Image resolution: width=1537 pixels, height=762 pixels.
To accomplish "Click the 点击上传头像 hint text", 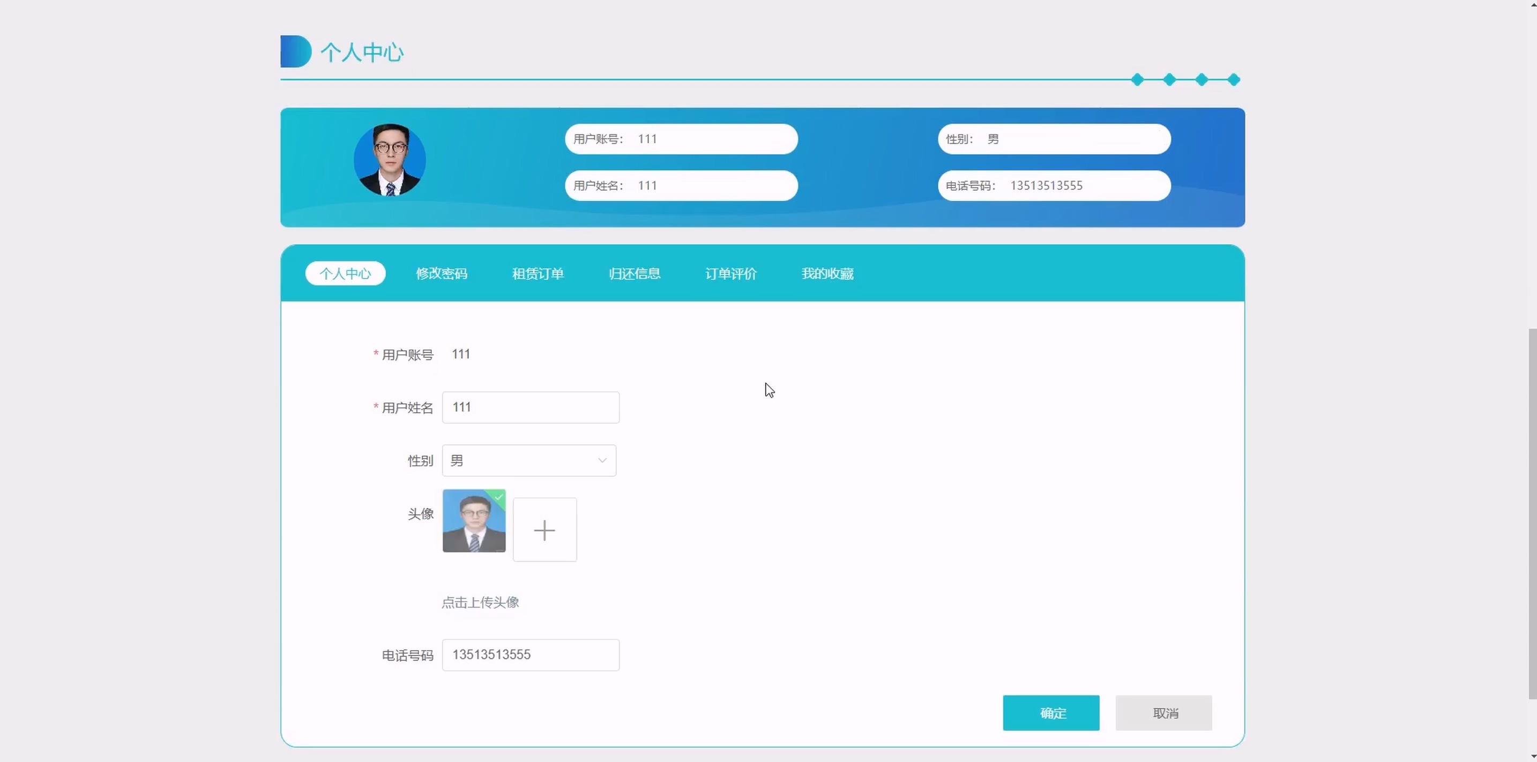I will 480,603.
